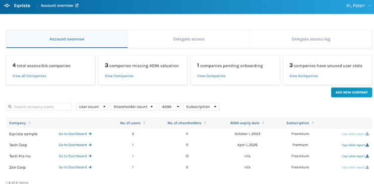Switch to the Delegate access tab
This screenshot has height=184, width=374.
click(x=189, y=39)
